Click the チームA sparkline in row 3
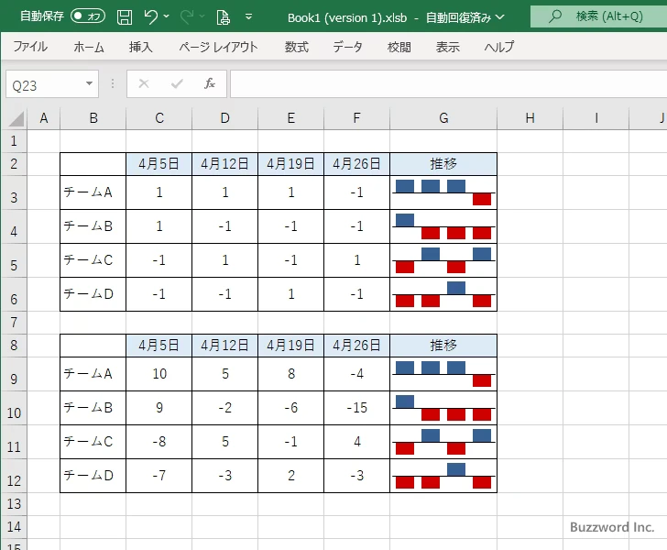 443,192
